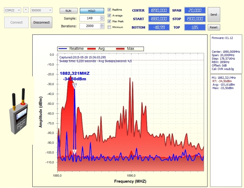Click the Cal: OVR wsub3g text
Image resolution: width=244 pixels, height=188 pixels.
[223, 69]
